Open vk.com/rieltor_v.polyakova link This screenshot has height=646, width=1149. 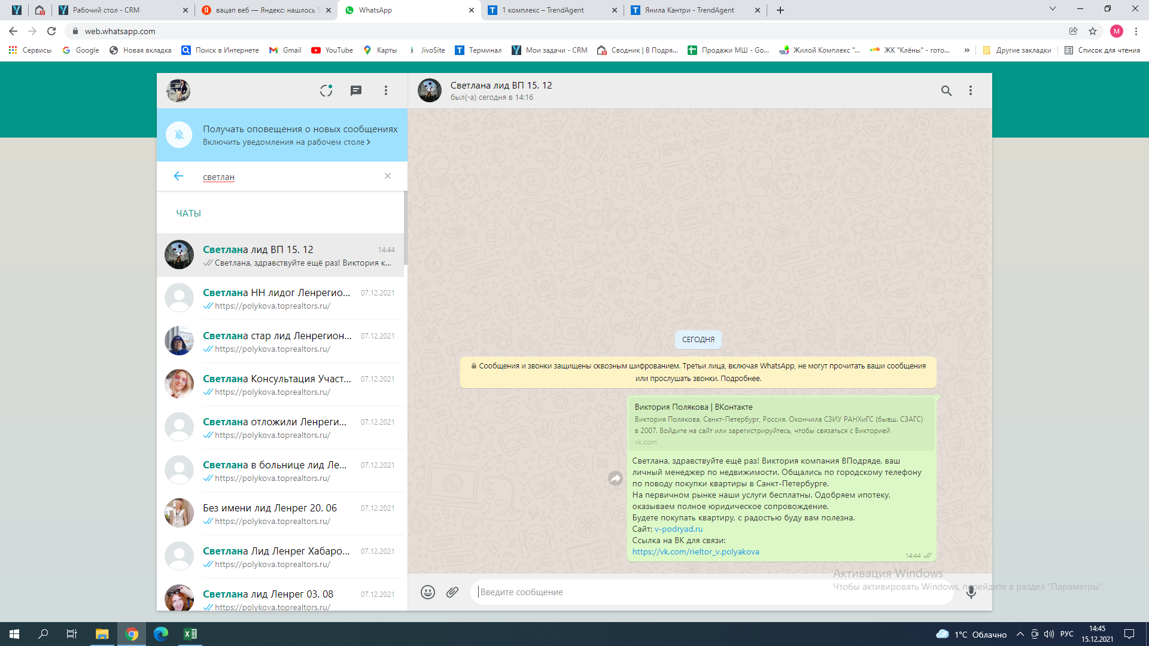click(695, 552)
